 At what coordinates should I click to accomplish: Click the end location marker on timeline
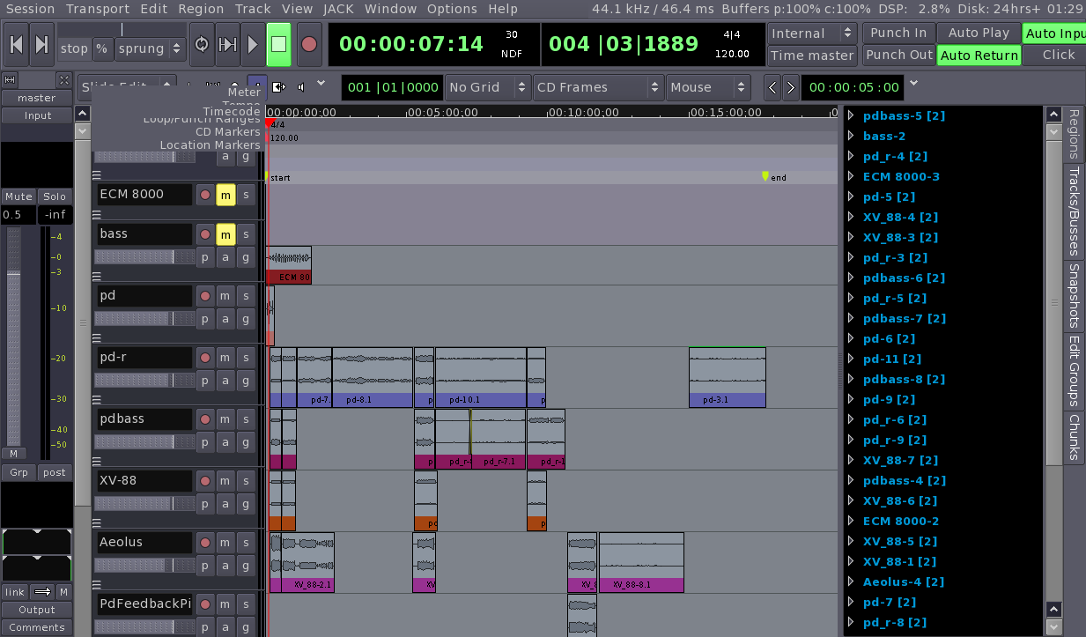(765, 176)
